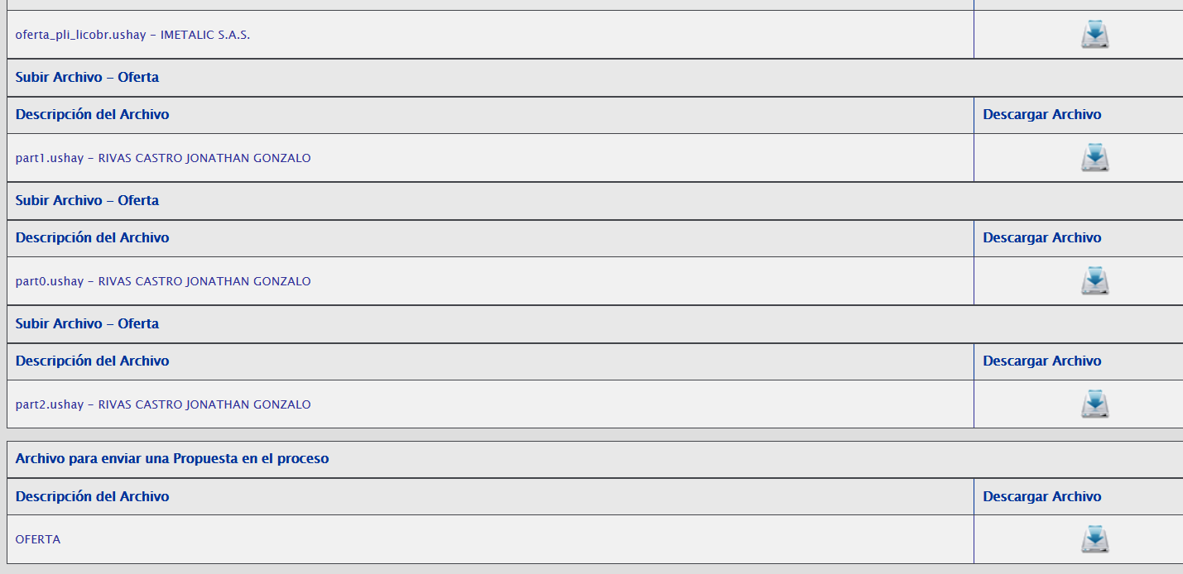Click the OFERTA file description text

38,539
